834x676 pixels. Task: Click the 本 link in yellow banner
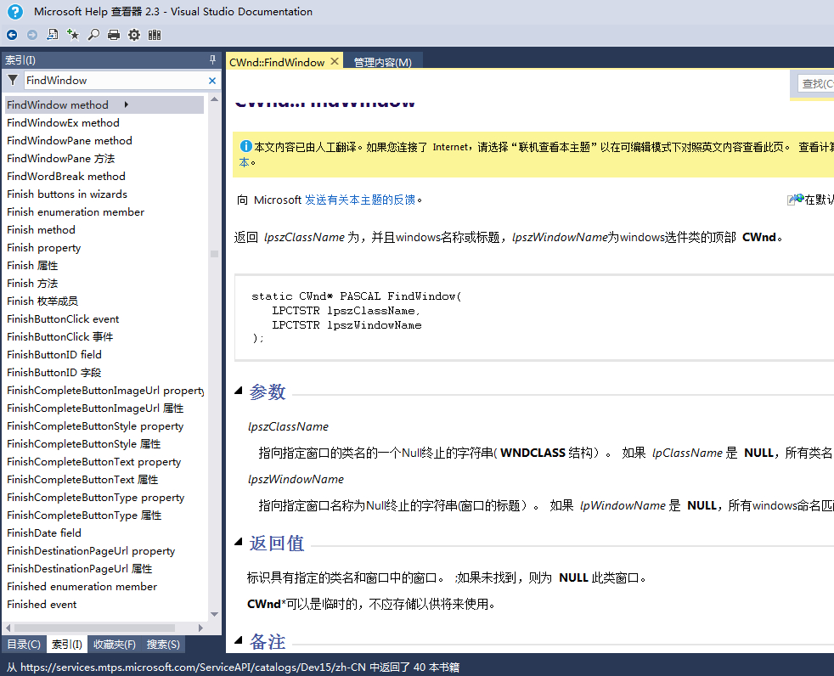coord(244,162)
